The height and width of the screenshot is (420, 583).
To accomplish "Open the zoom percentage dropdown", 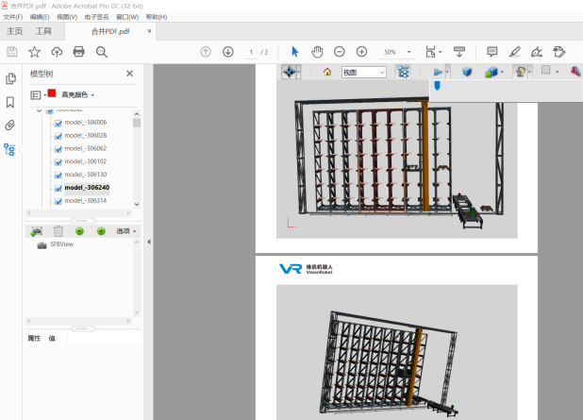I will [408, 52].
